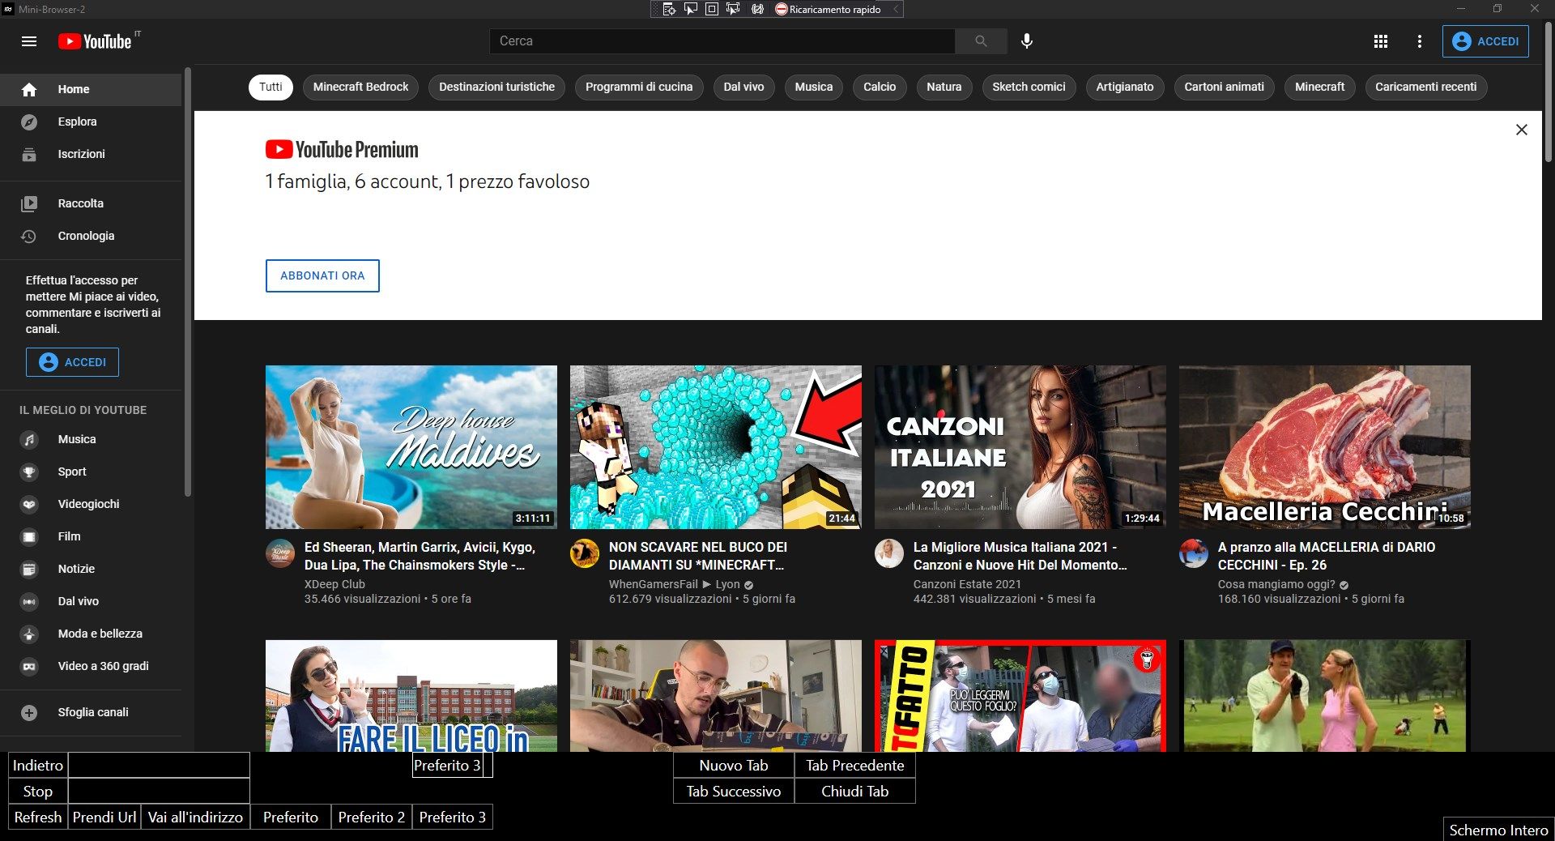Select the Programmi di cucina chip
Viewport: 1555px width, 841px height.
pos(639,87)
